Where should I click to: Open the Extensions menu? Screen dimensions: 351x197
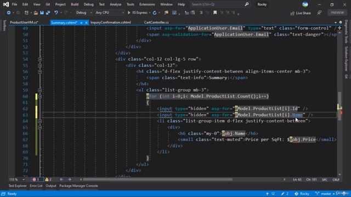click(x=147, y=4)
